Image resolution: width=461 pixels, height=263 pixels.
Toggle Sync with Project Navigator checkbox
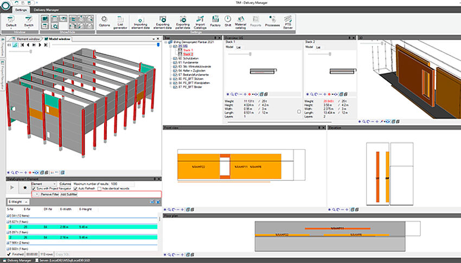coord(34,188)
